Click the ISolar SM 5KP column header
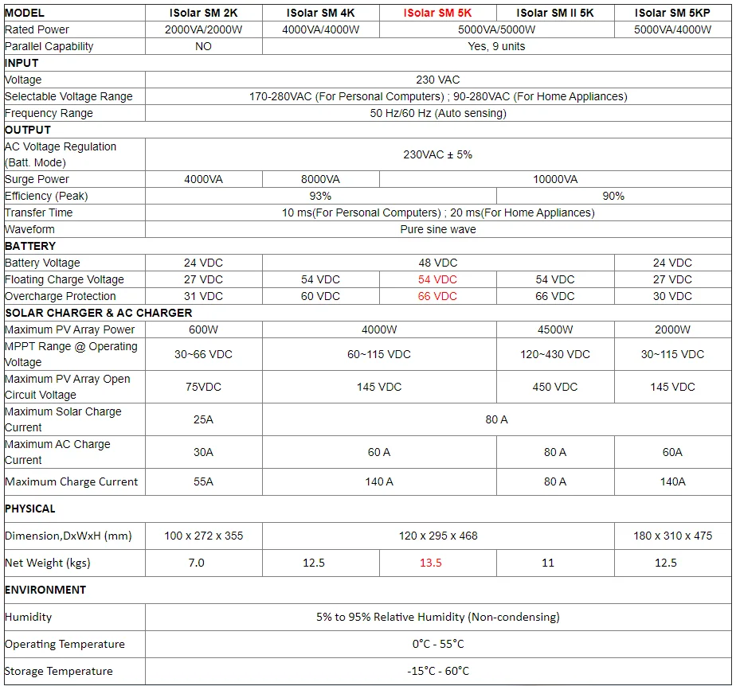The height and width of the screenshot is (686, 736). pyautogui.click(x=672, y=13)
